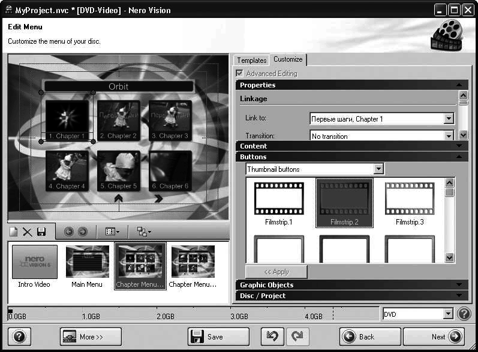Screen dimensions: 478x352
Task: Open the Link to dropdown
Action: tap(449, 119)
